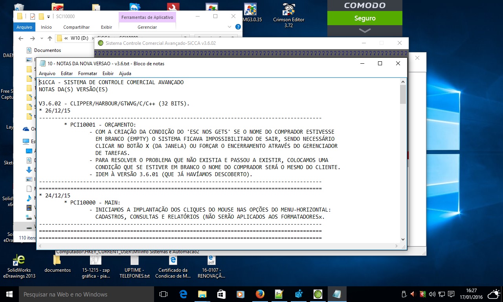Open the network icon in the system tray
Viewport: 503px width, 302px height.
point(442,294)
